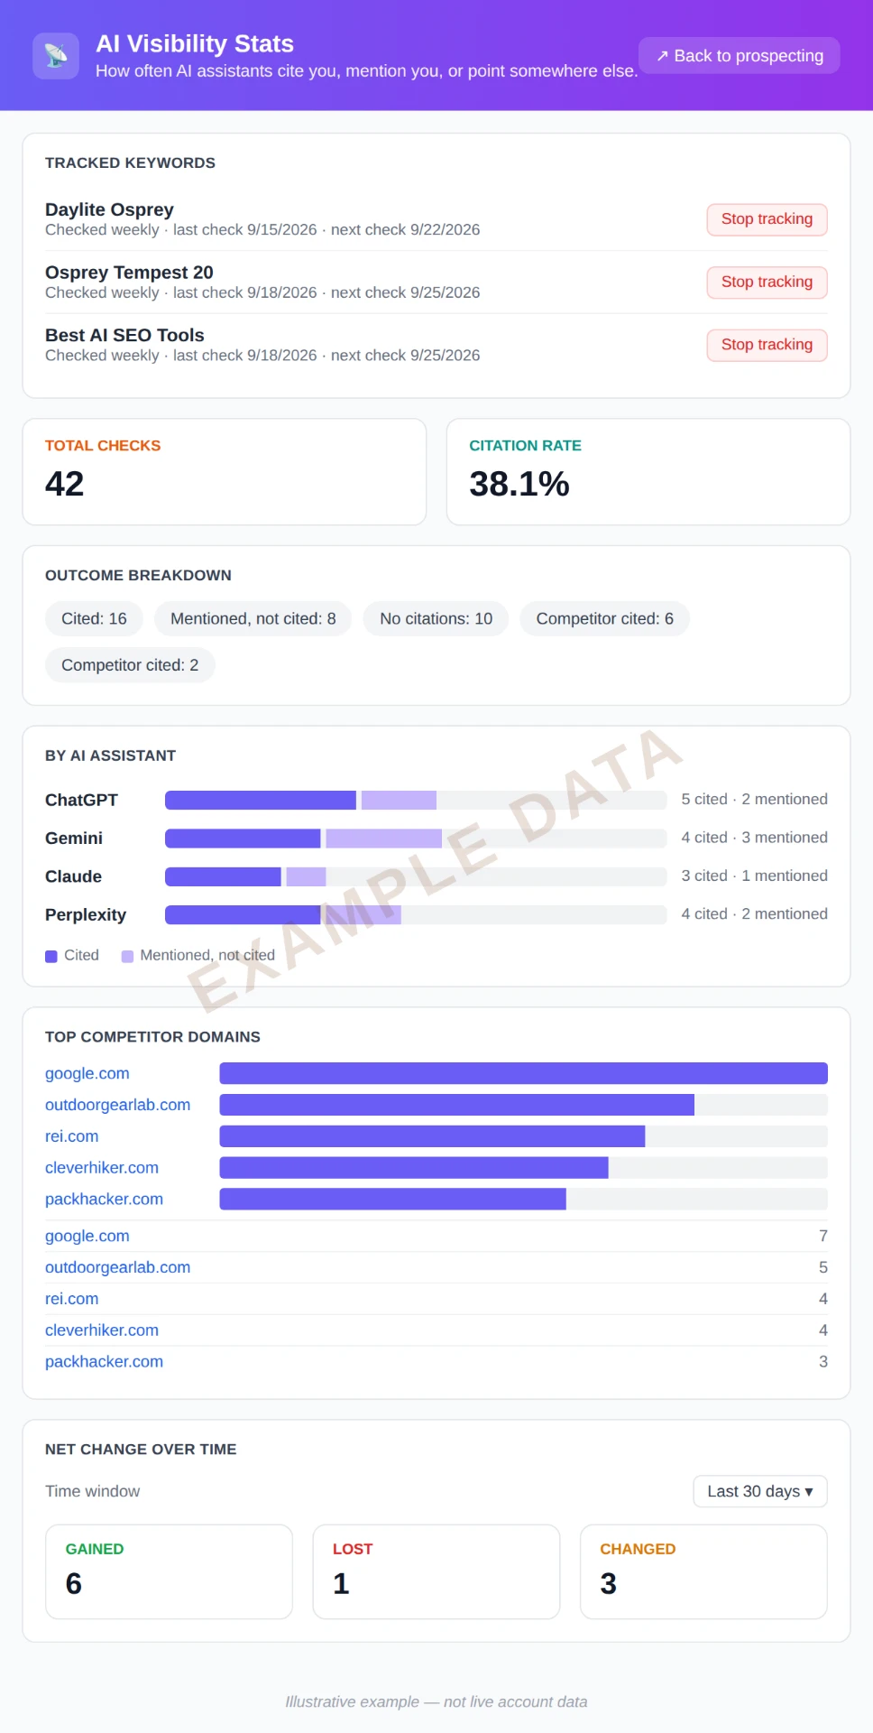Click the Lost 1 card
The height and width of the screenshot is (1733, 873).
point(436,1571)
